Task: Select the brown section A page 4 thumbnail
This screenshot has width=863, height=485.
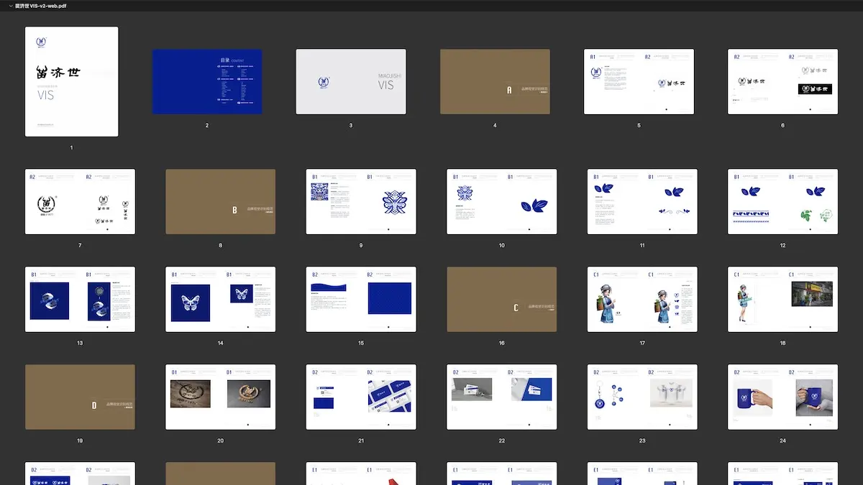Action: click(495, 81)
